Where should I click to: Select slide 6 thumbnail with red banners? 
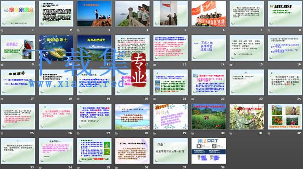point(209,13)
